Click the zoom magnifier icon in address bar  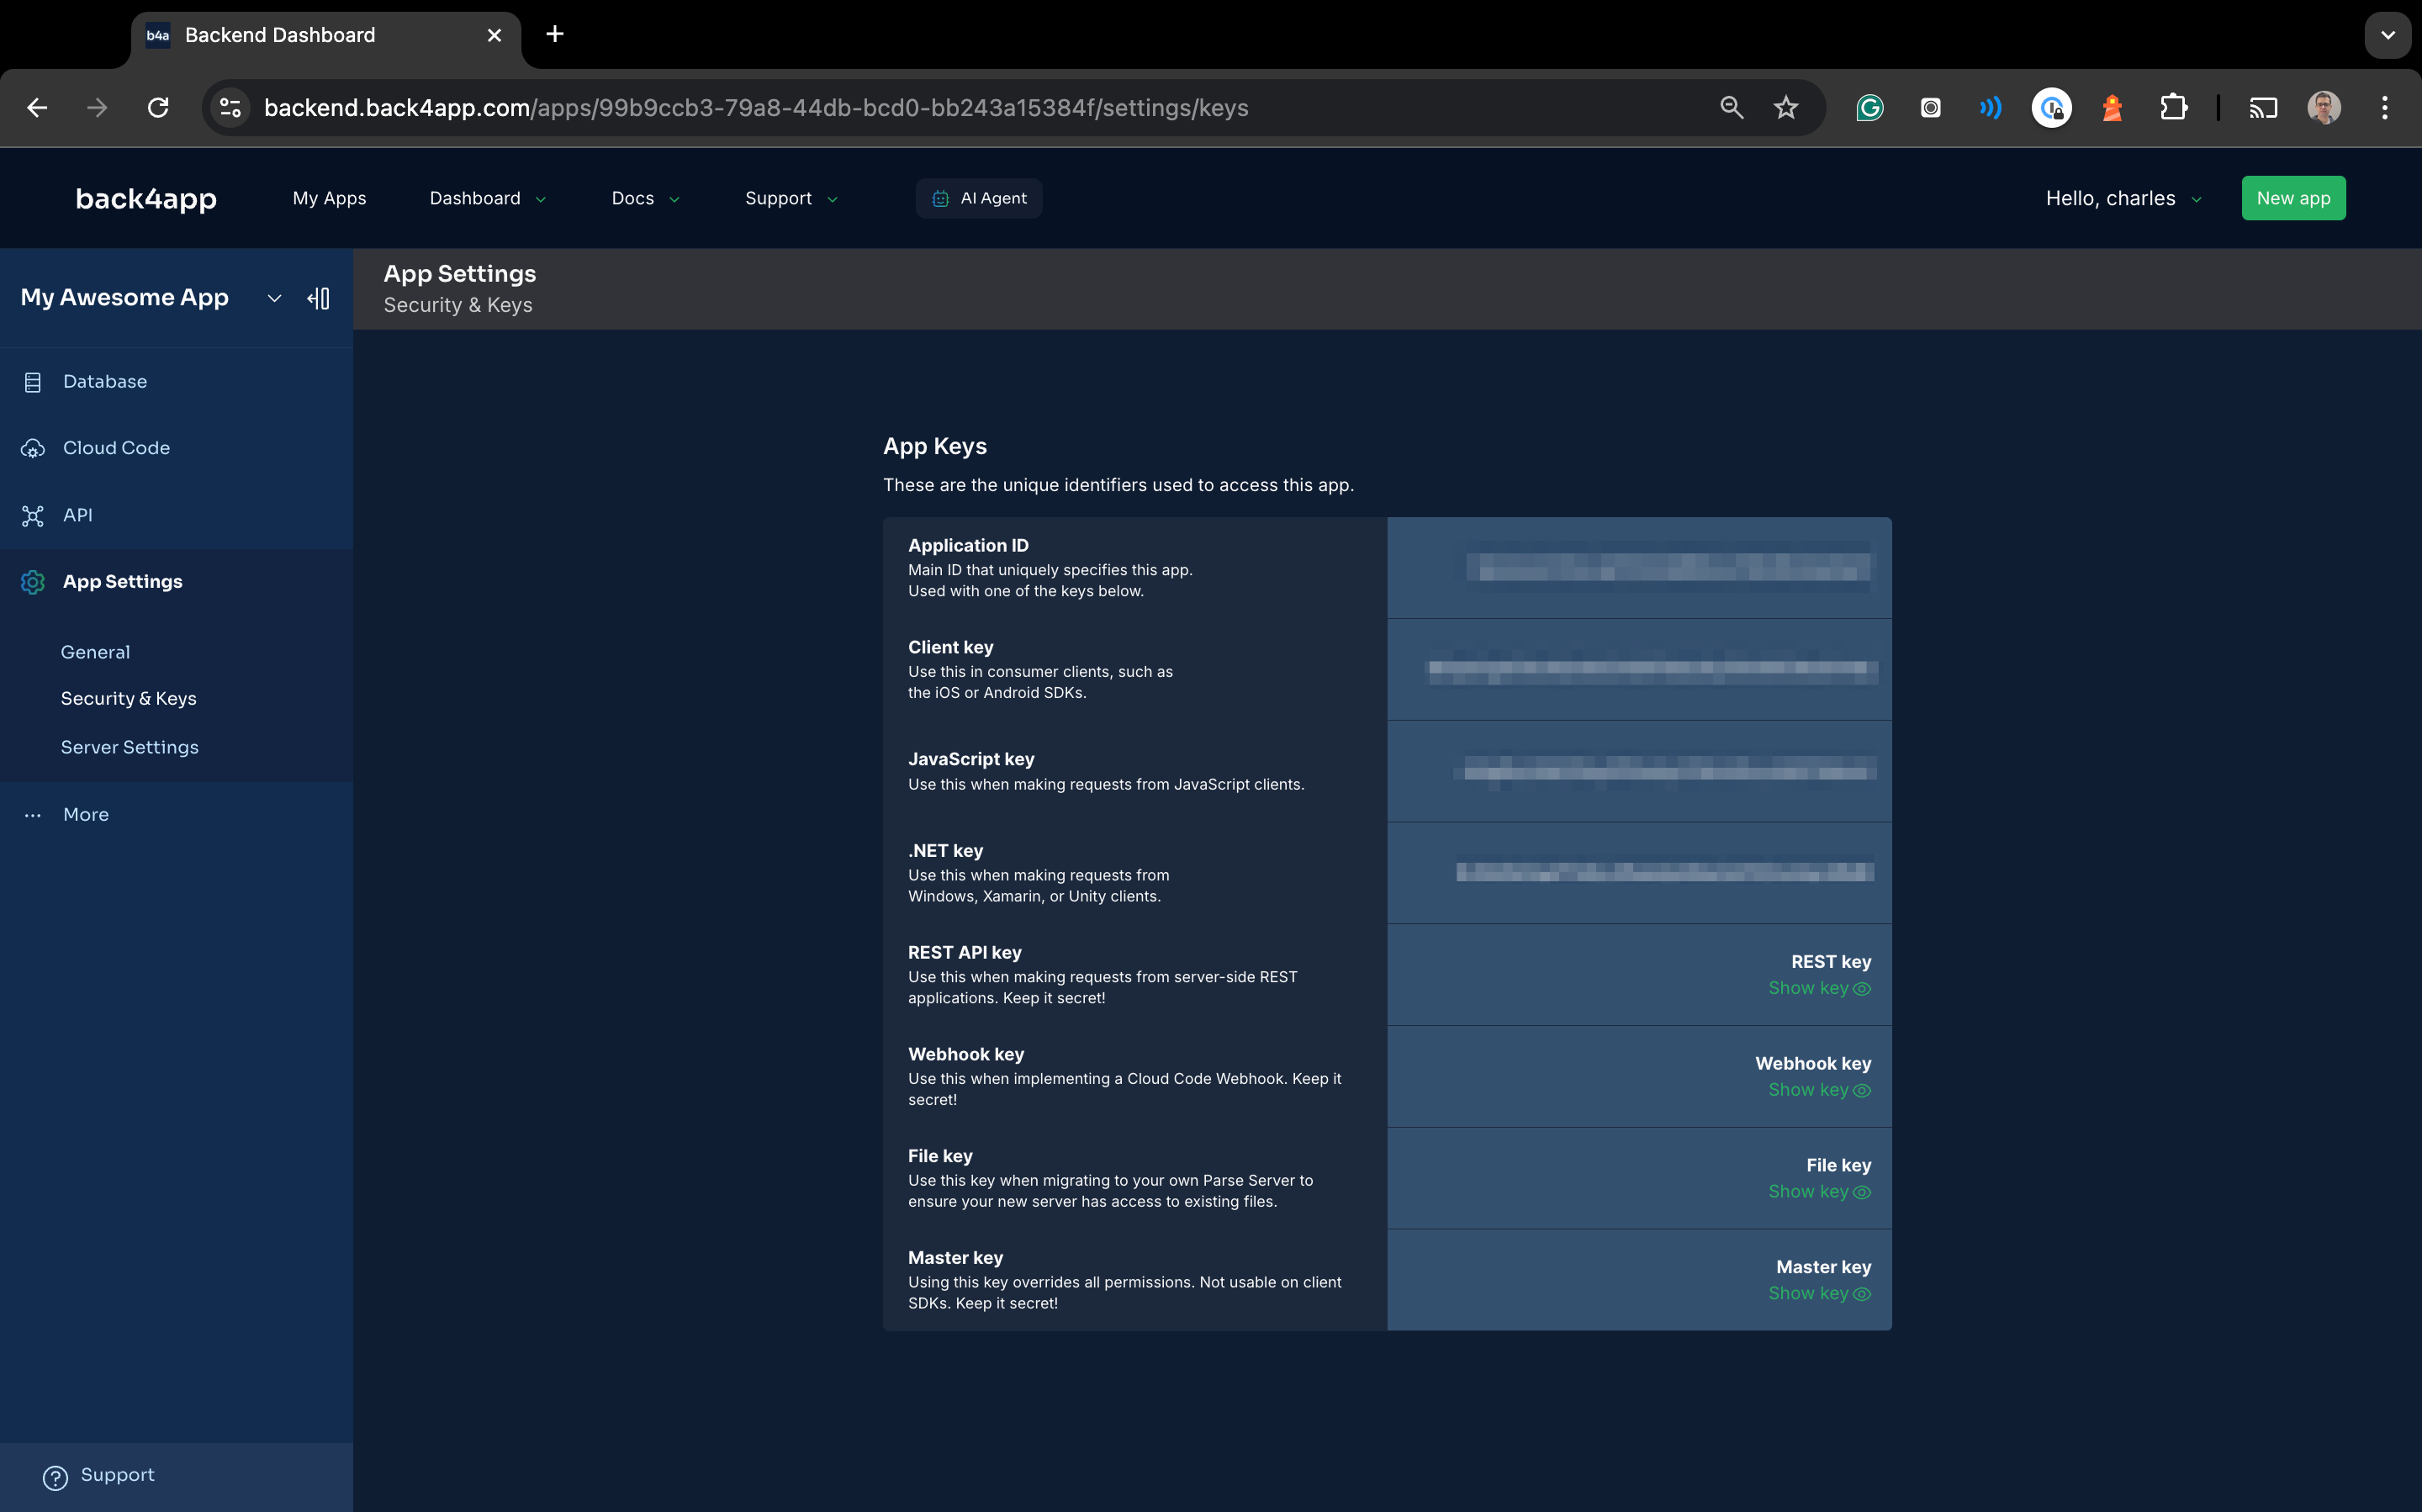(1731, 108)
